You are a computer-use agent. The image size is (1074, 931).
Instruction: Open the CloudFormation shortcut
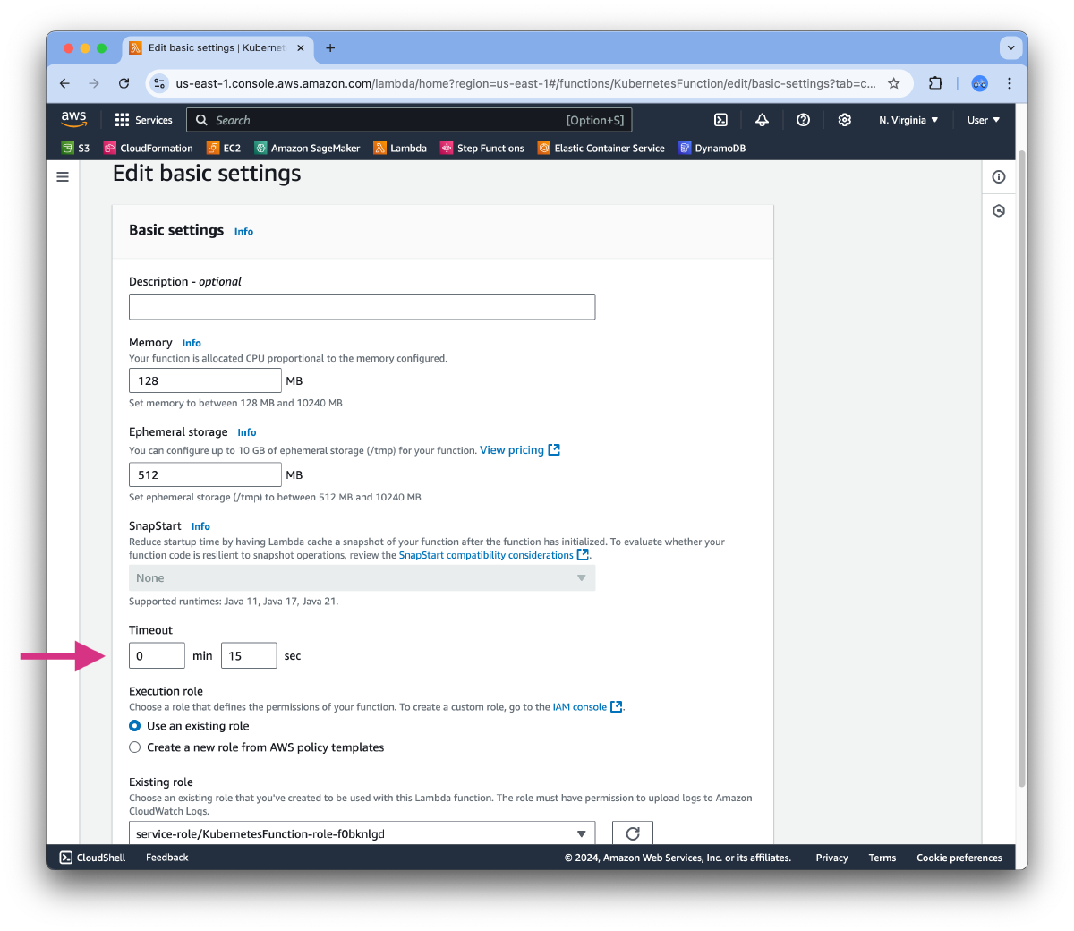pyautogui.click(x=148, y=149)
